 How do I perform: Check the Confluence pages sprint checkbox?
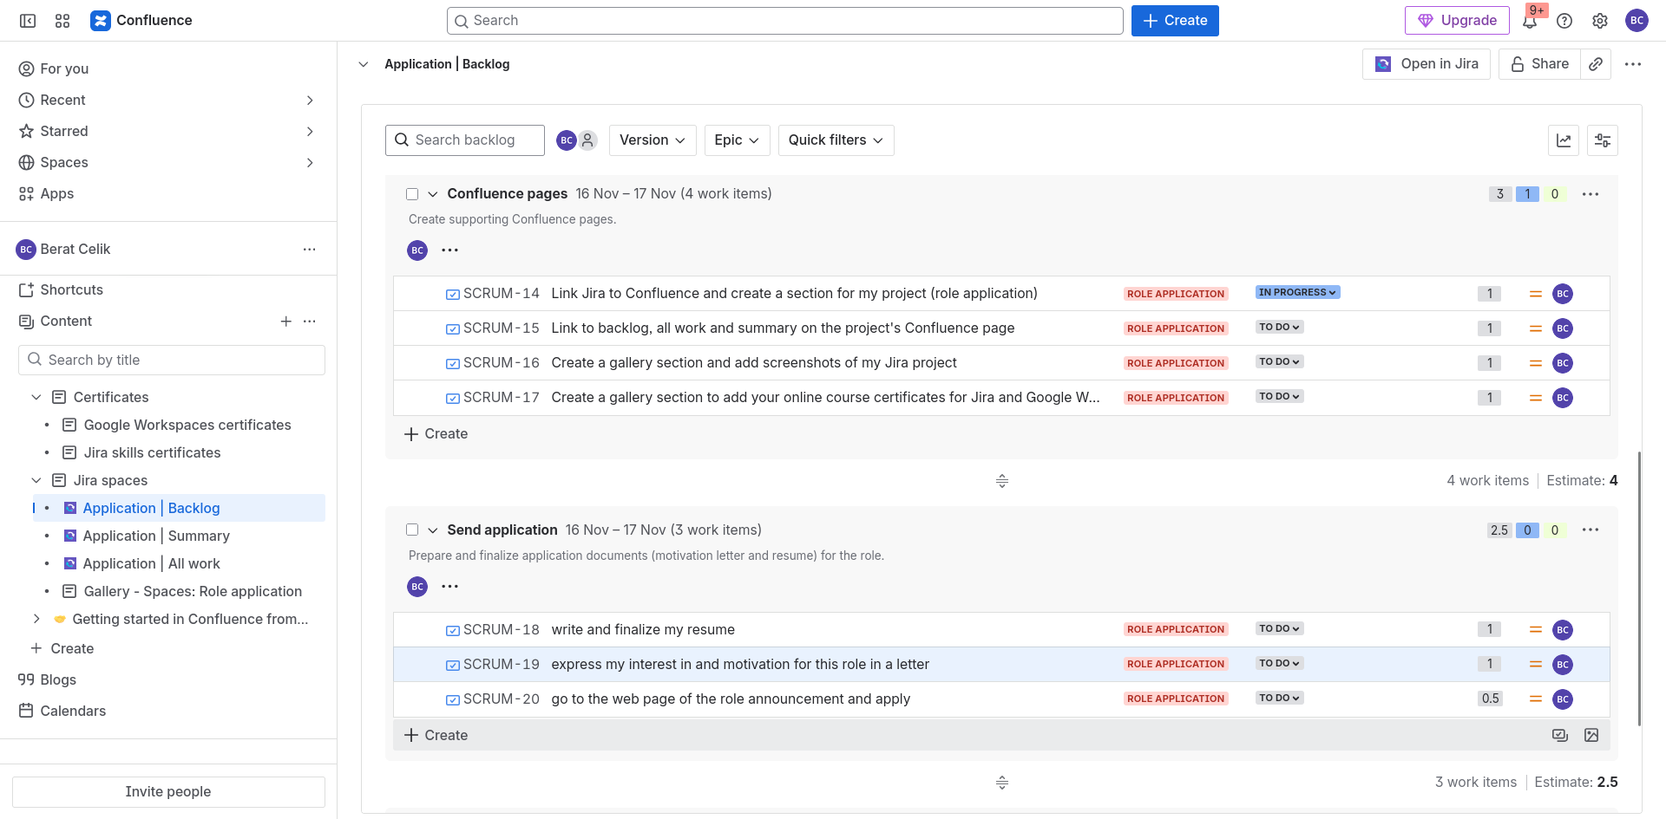pos(412,194)
